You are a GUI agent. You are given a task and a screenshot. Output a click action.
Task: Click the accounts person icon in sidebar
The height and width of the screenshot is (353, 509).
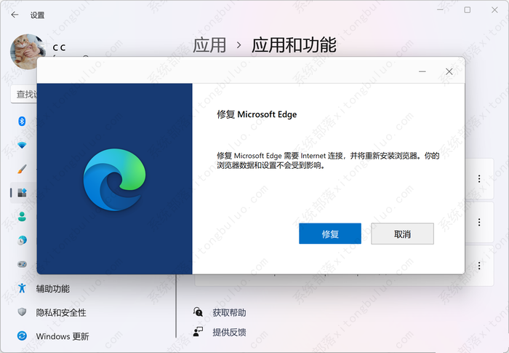pos(22,216)
